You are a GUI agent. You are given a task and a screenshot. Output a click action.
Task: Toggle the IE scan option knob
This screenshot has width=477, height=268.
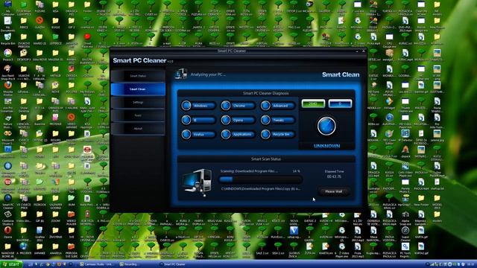tap(186, 120)
